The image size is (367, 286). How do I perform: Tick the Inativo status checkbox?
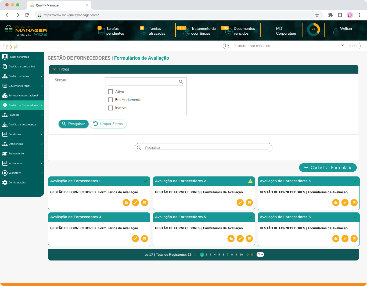[110, 108]
